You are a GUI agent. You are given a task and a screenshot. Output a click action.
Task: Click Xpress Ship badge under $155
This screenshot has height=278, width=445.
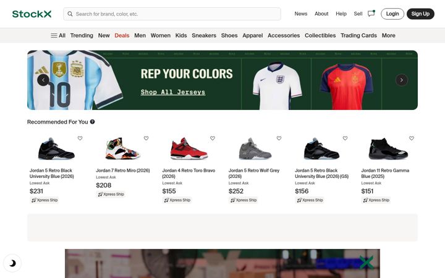coord(177,200)
